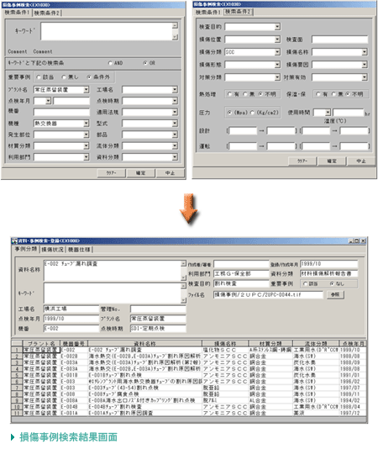Switch to 検索条件1 tab in the right search window
The image size is (378, 454).
point(208,12)
